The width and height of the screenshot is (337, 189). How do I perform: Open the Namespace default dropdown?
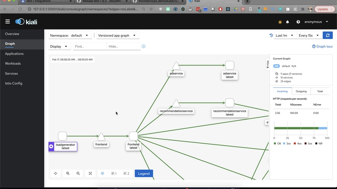tap(69, 36)
